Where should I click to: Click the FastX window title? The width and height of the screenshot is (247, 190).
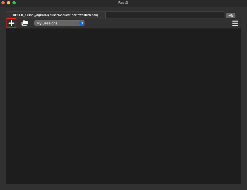(123, 3)
